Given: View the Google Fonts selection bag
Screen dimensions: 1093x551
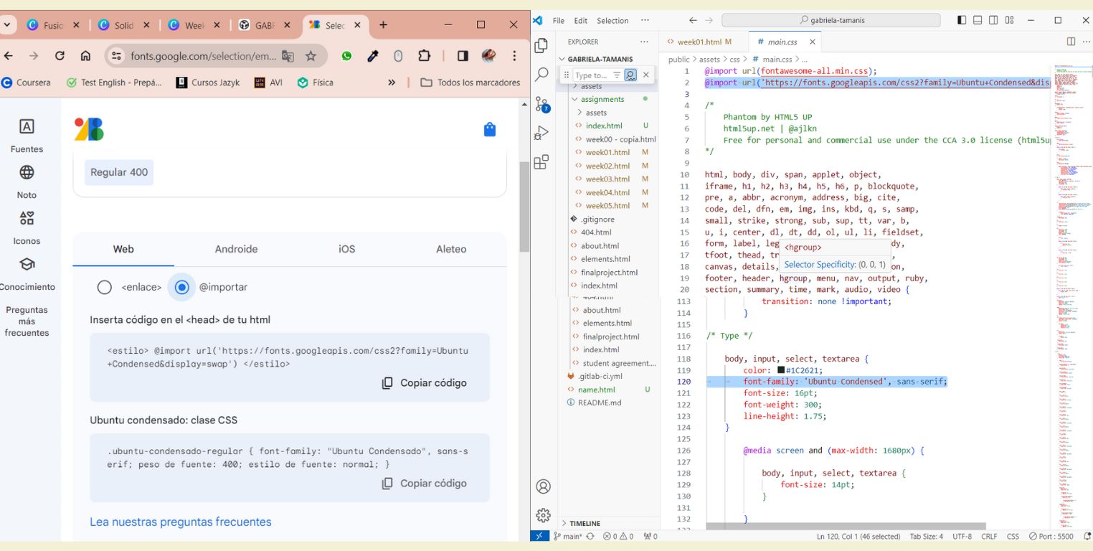Looking at the screenshot, I should [490, 130].
